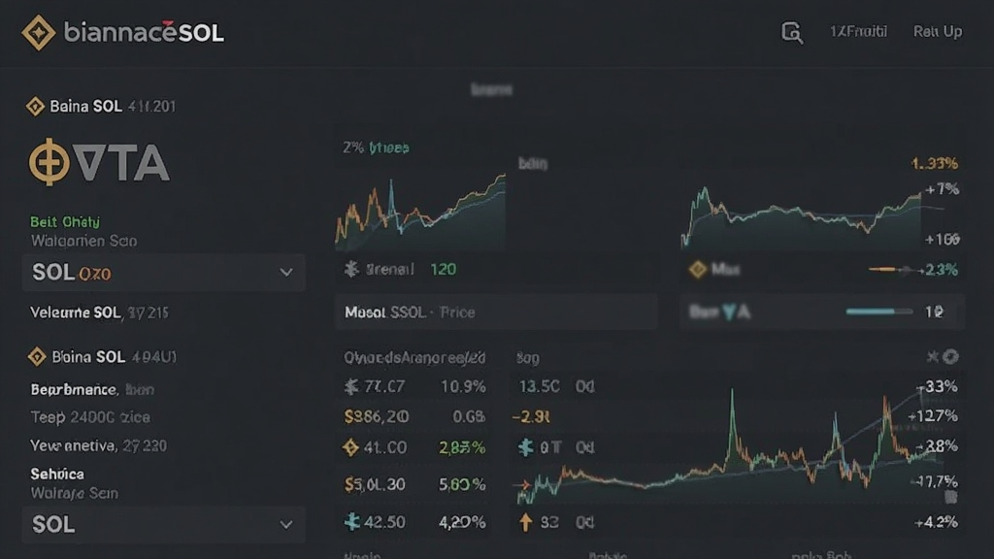Click the Bearbmance label
Screen dimensions: 994x559
click(74, 390)
